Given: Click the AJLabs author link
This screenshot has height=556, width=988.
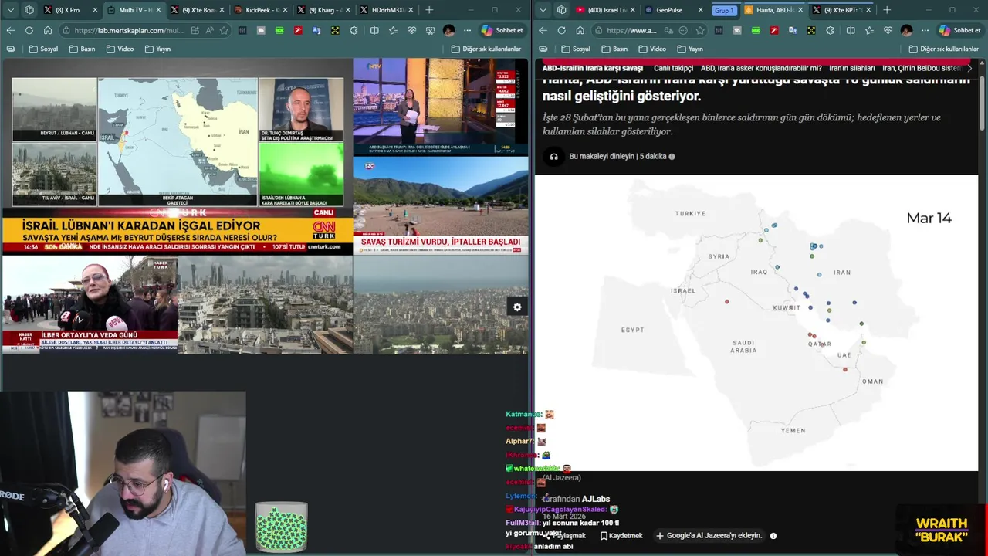Looking at the screenshot, I should tap(596, 499).
